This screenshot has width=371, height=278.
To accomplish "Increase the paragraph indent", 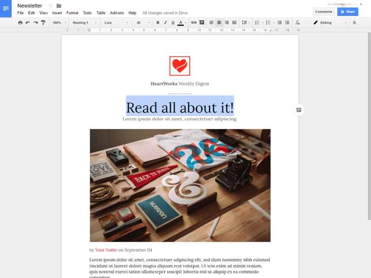I will [287, 22].
